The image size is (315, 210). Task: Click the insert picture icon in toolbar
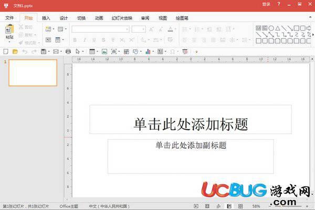[x=104, y=51]
